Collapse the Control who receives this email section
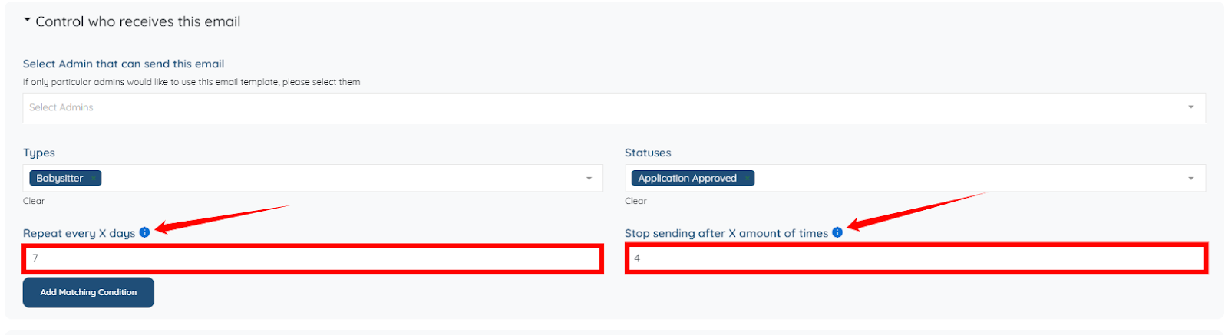Screen dimensions: 1228x335 (27, 20)
